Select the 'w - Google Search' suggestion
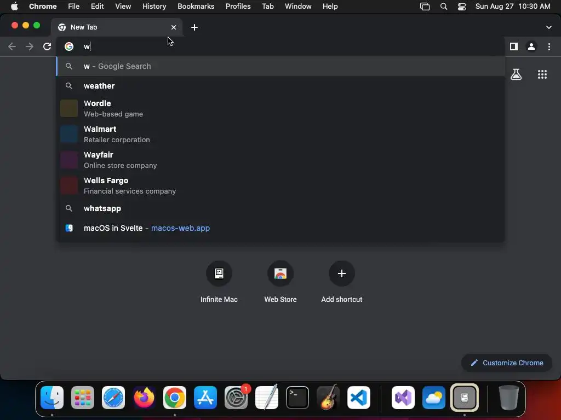The height and width of the screenshot is (420, 561). click(x=280, y=66)
